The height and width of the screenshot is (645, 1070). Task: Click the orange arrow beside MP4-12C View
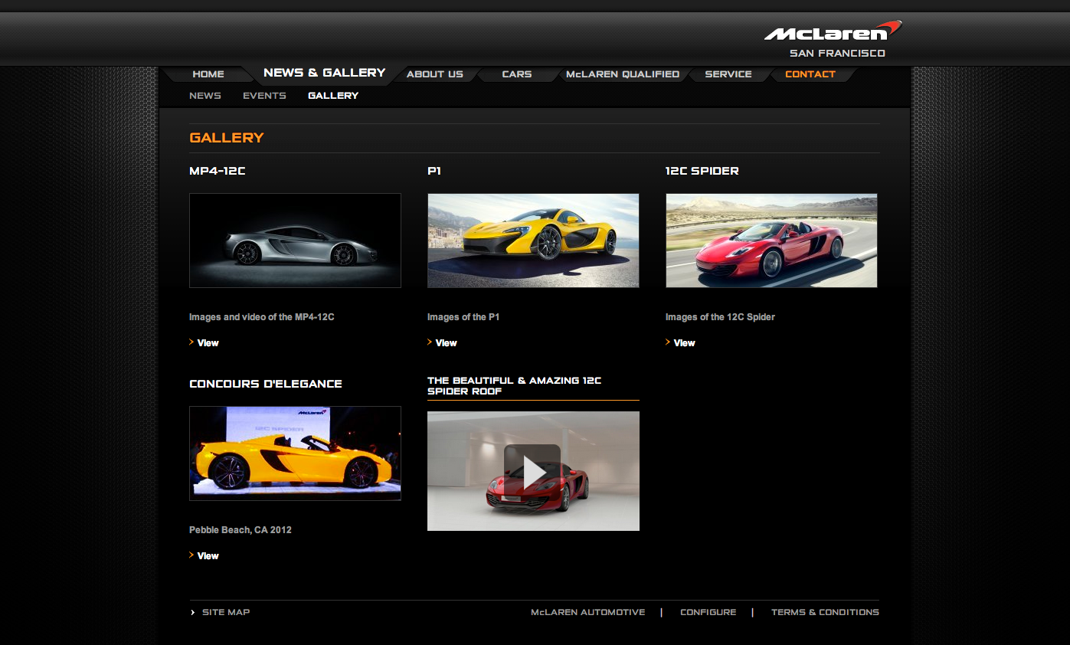[x=191, y=342]
